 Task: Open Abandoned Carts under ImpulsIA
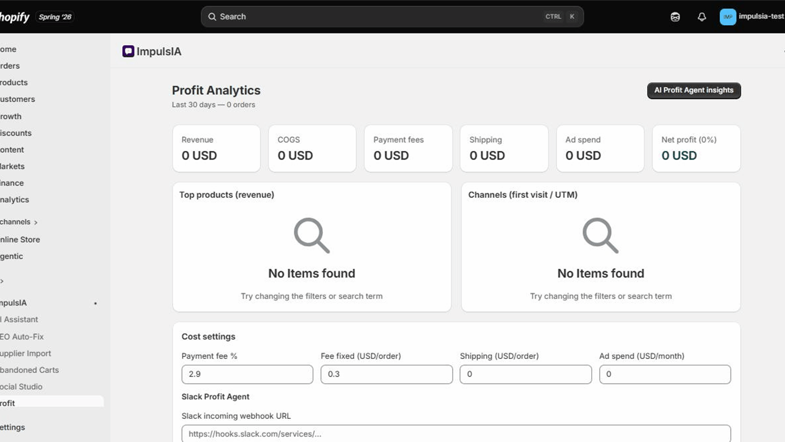tap(29, 370)
